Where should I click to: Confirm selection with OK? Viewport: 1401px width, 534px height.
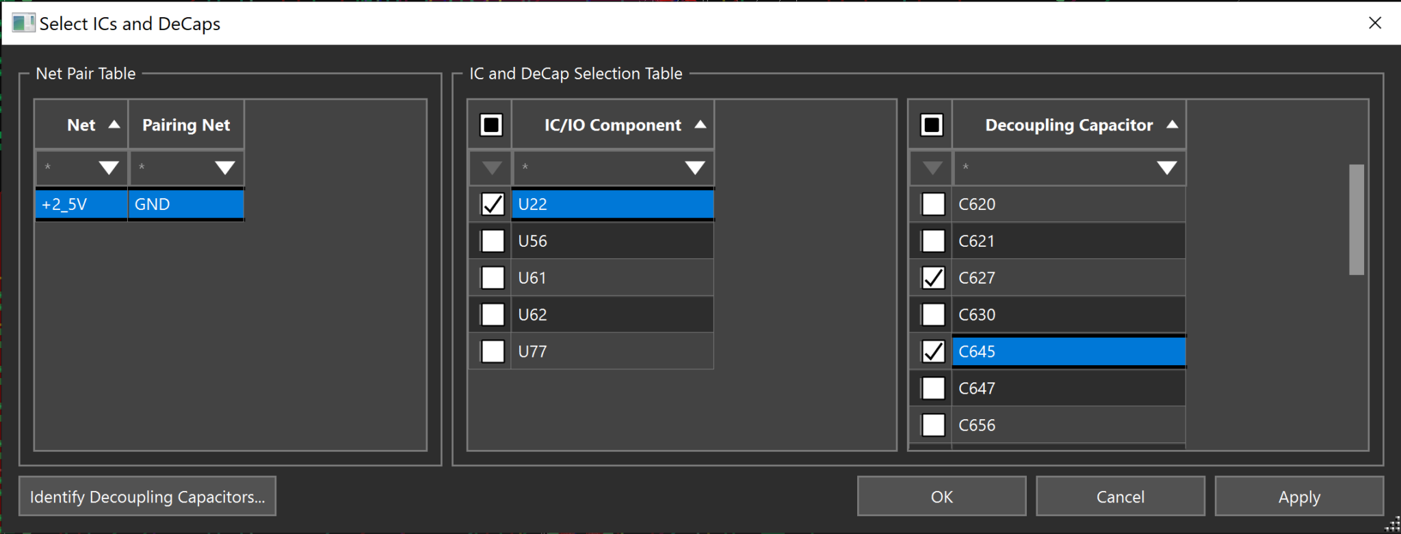point(941,496)
